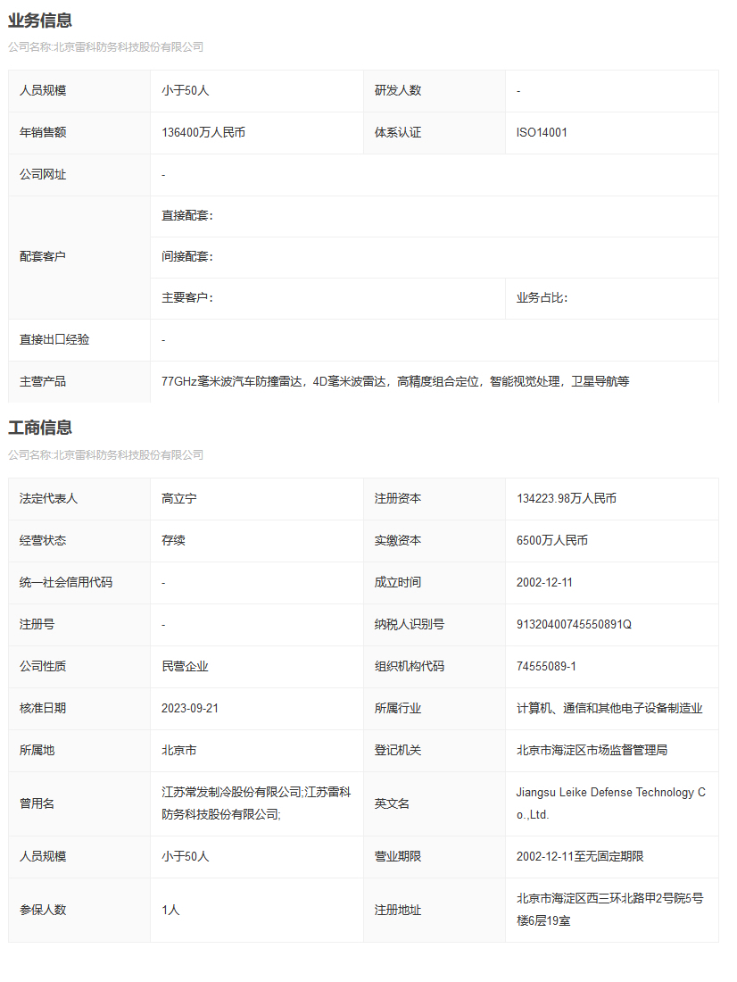
Task: Select organization code 74555089-1
Action: coord(546,667)
